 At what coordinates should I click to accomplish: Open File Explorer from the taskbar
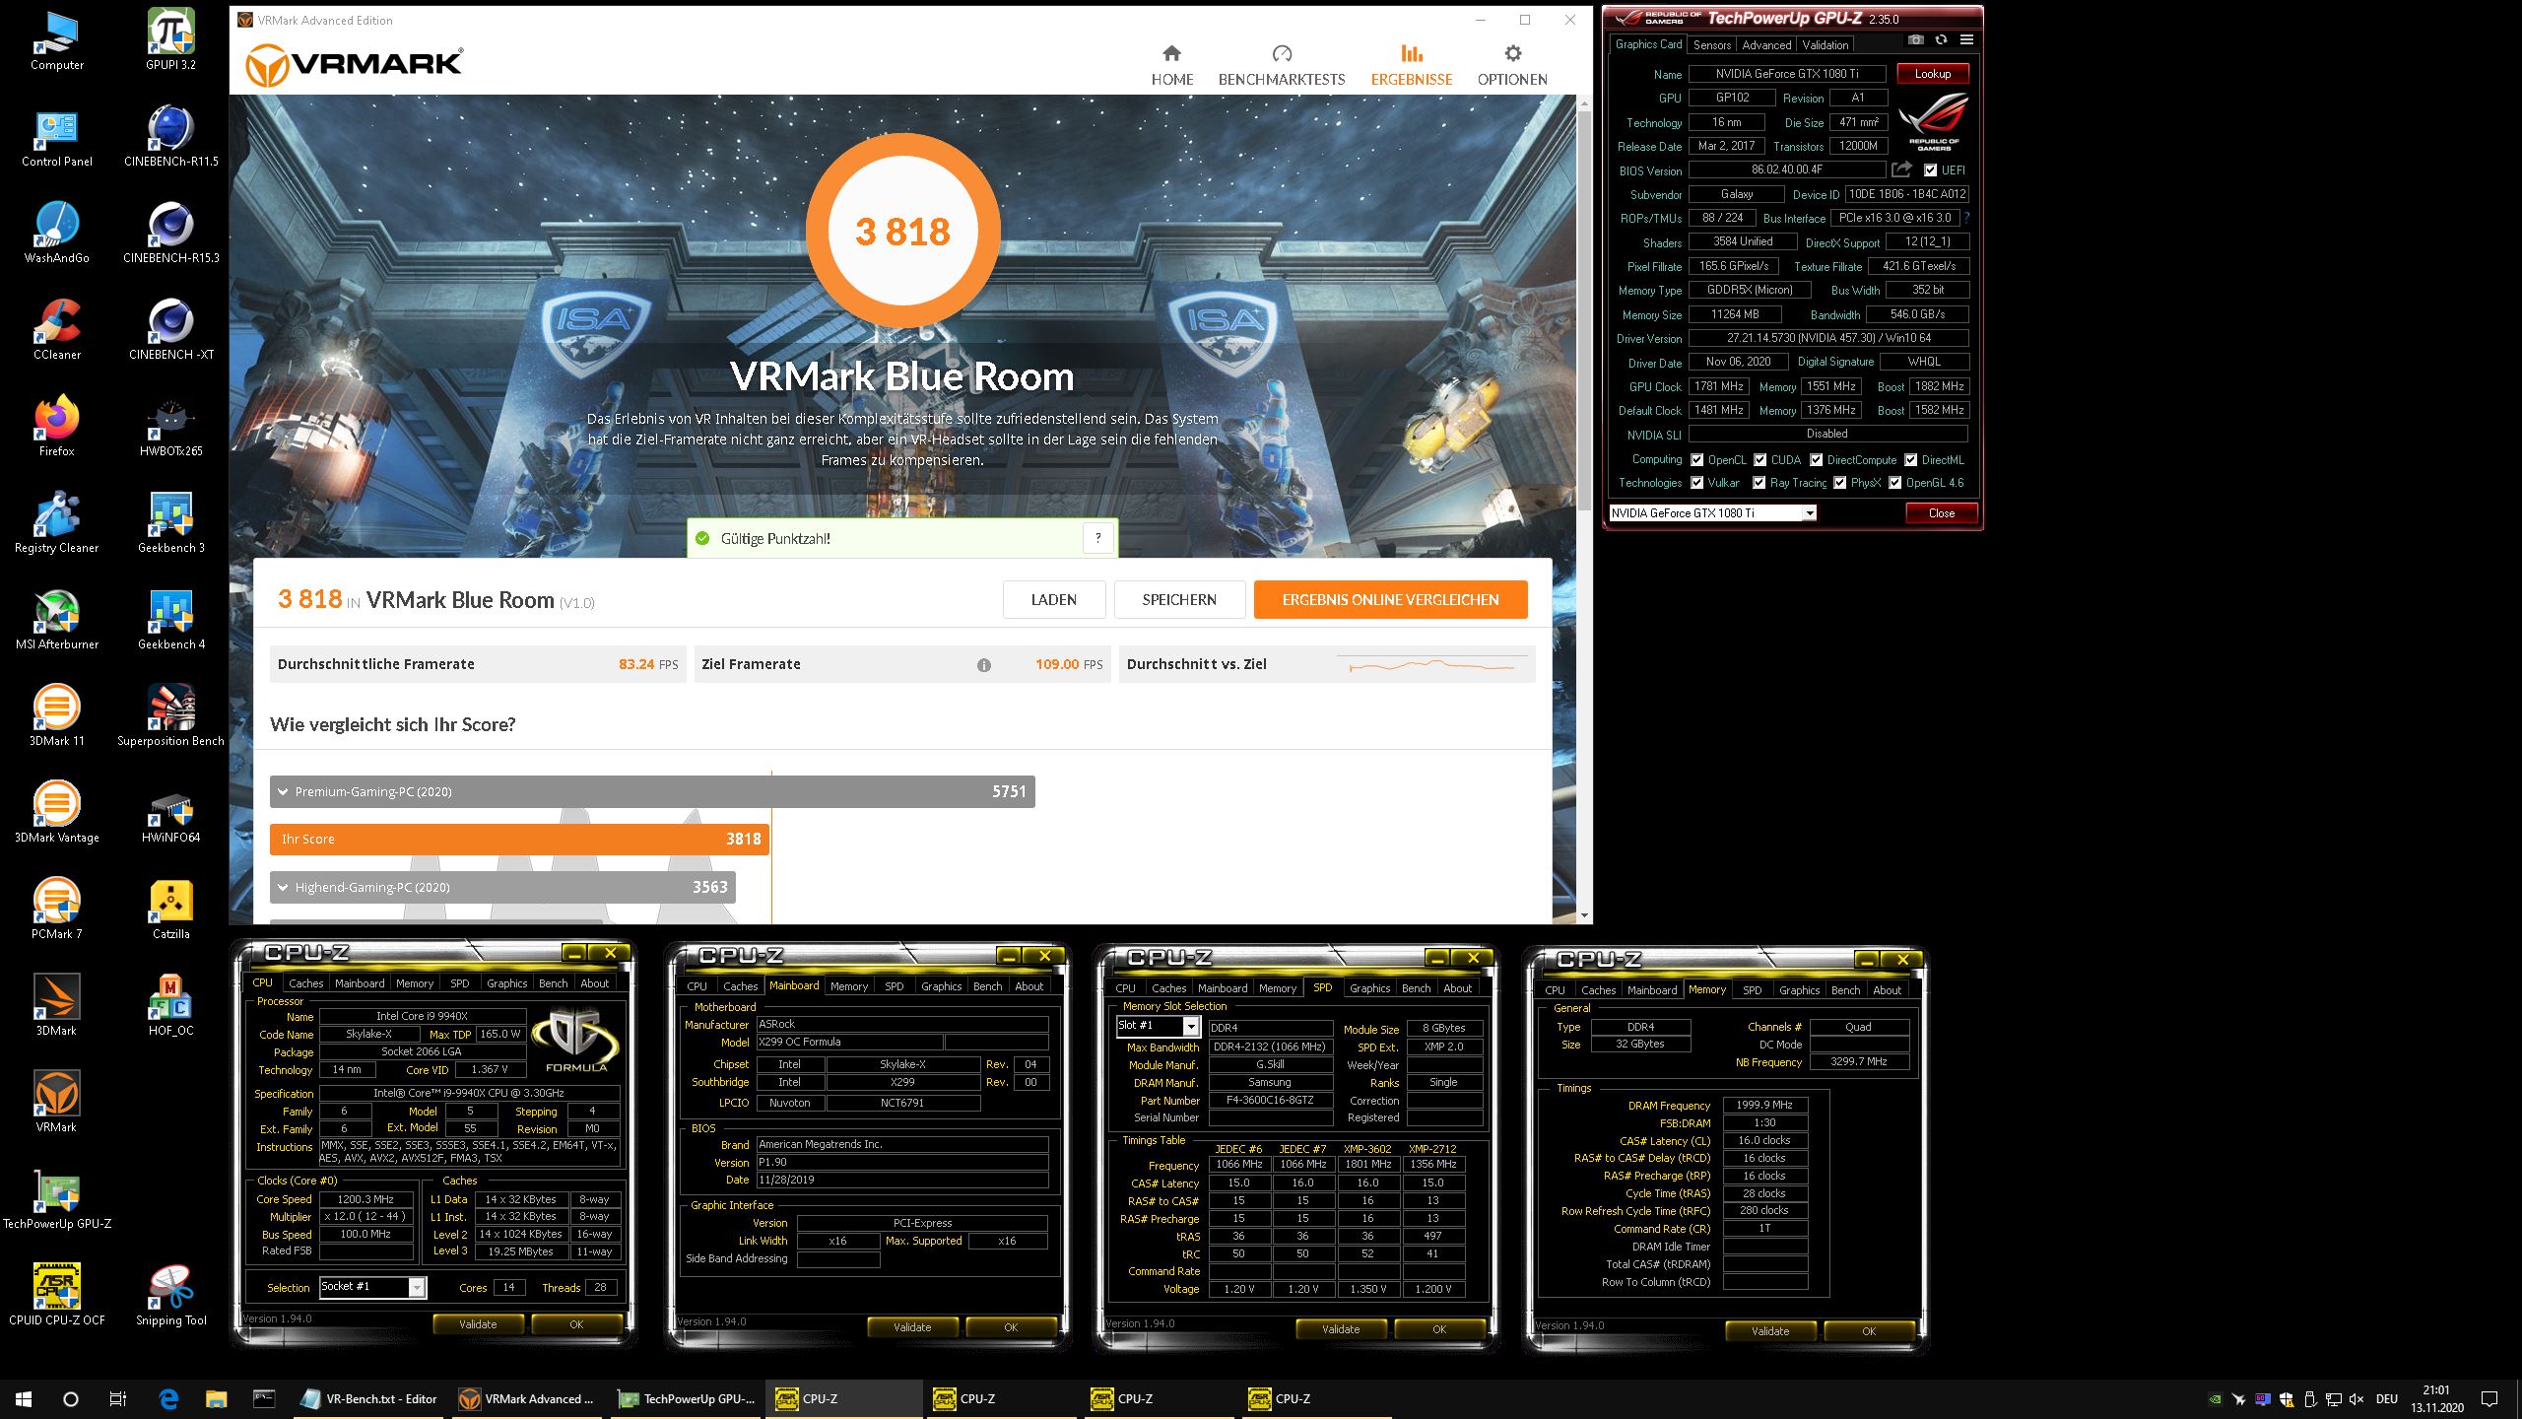pos(216,1398)
